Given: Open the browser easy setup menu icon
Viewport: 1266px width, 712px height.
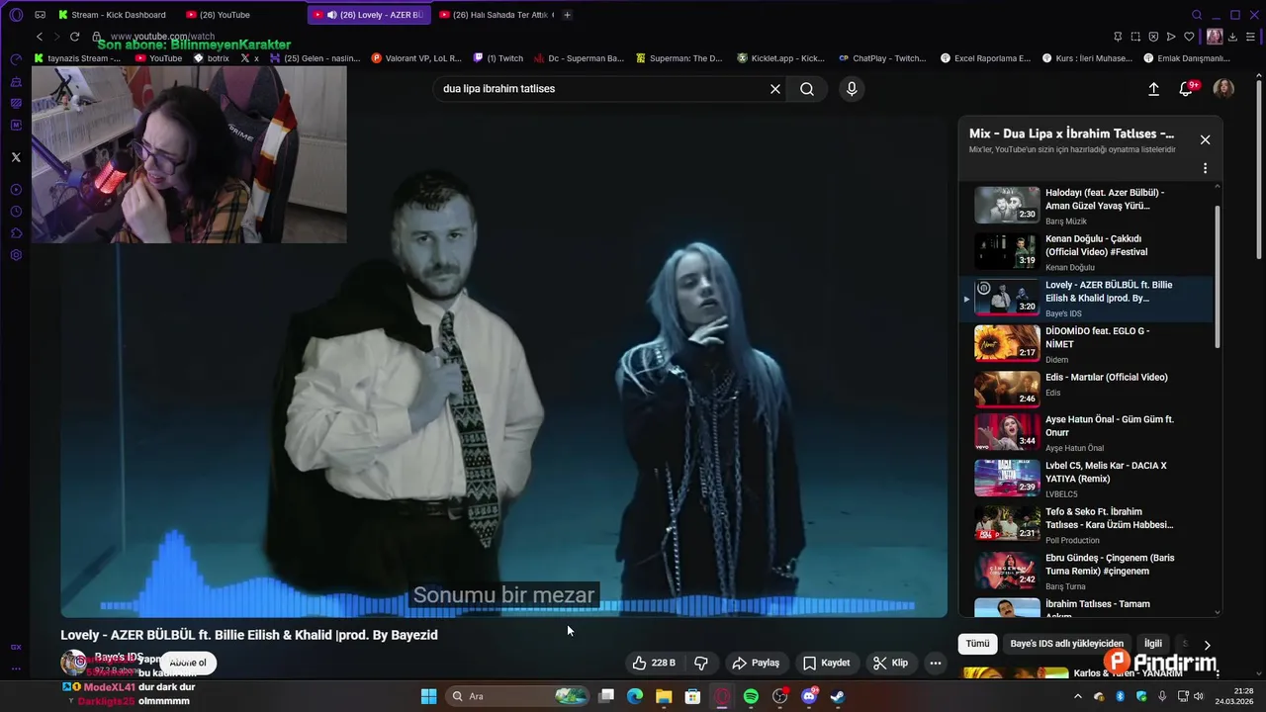Looking at the screenshot, I should 1250,37.
